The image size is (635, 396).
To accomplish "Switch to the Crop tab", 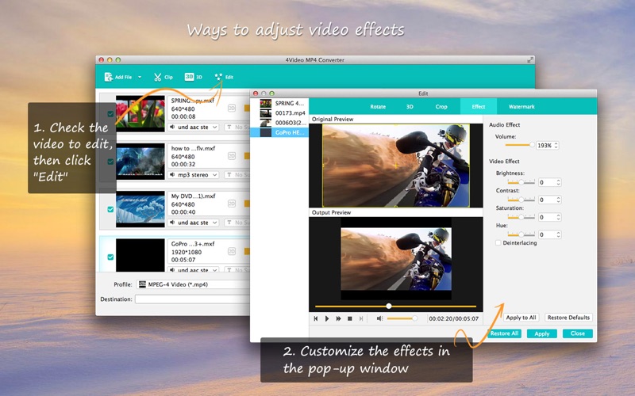I will [441, 107].
